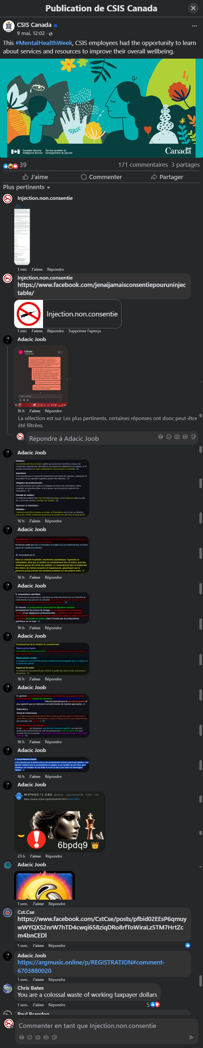Open the 6bpdq9 chess queen image
The image size is (203, 1048).
tap(60, 822)
